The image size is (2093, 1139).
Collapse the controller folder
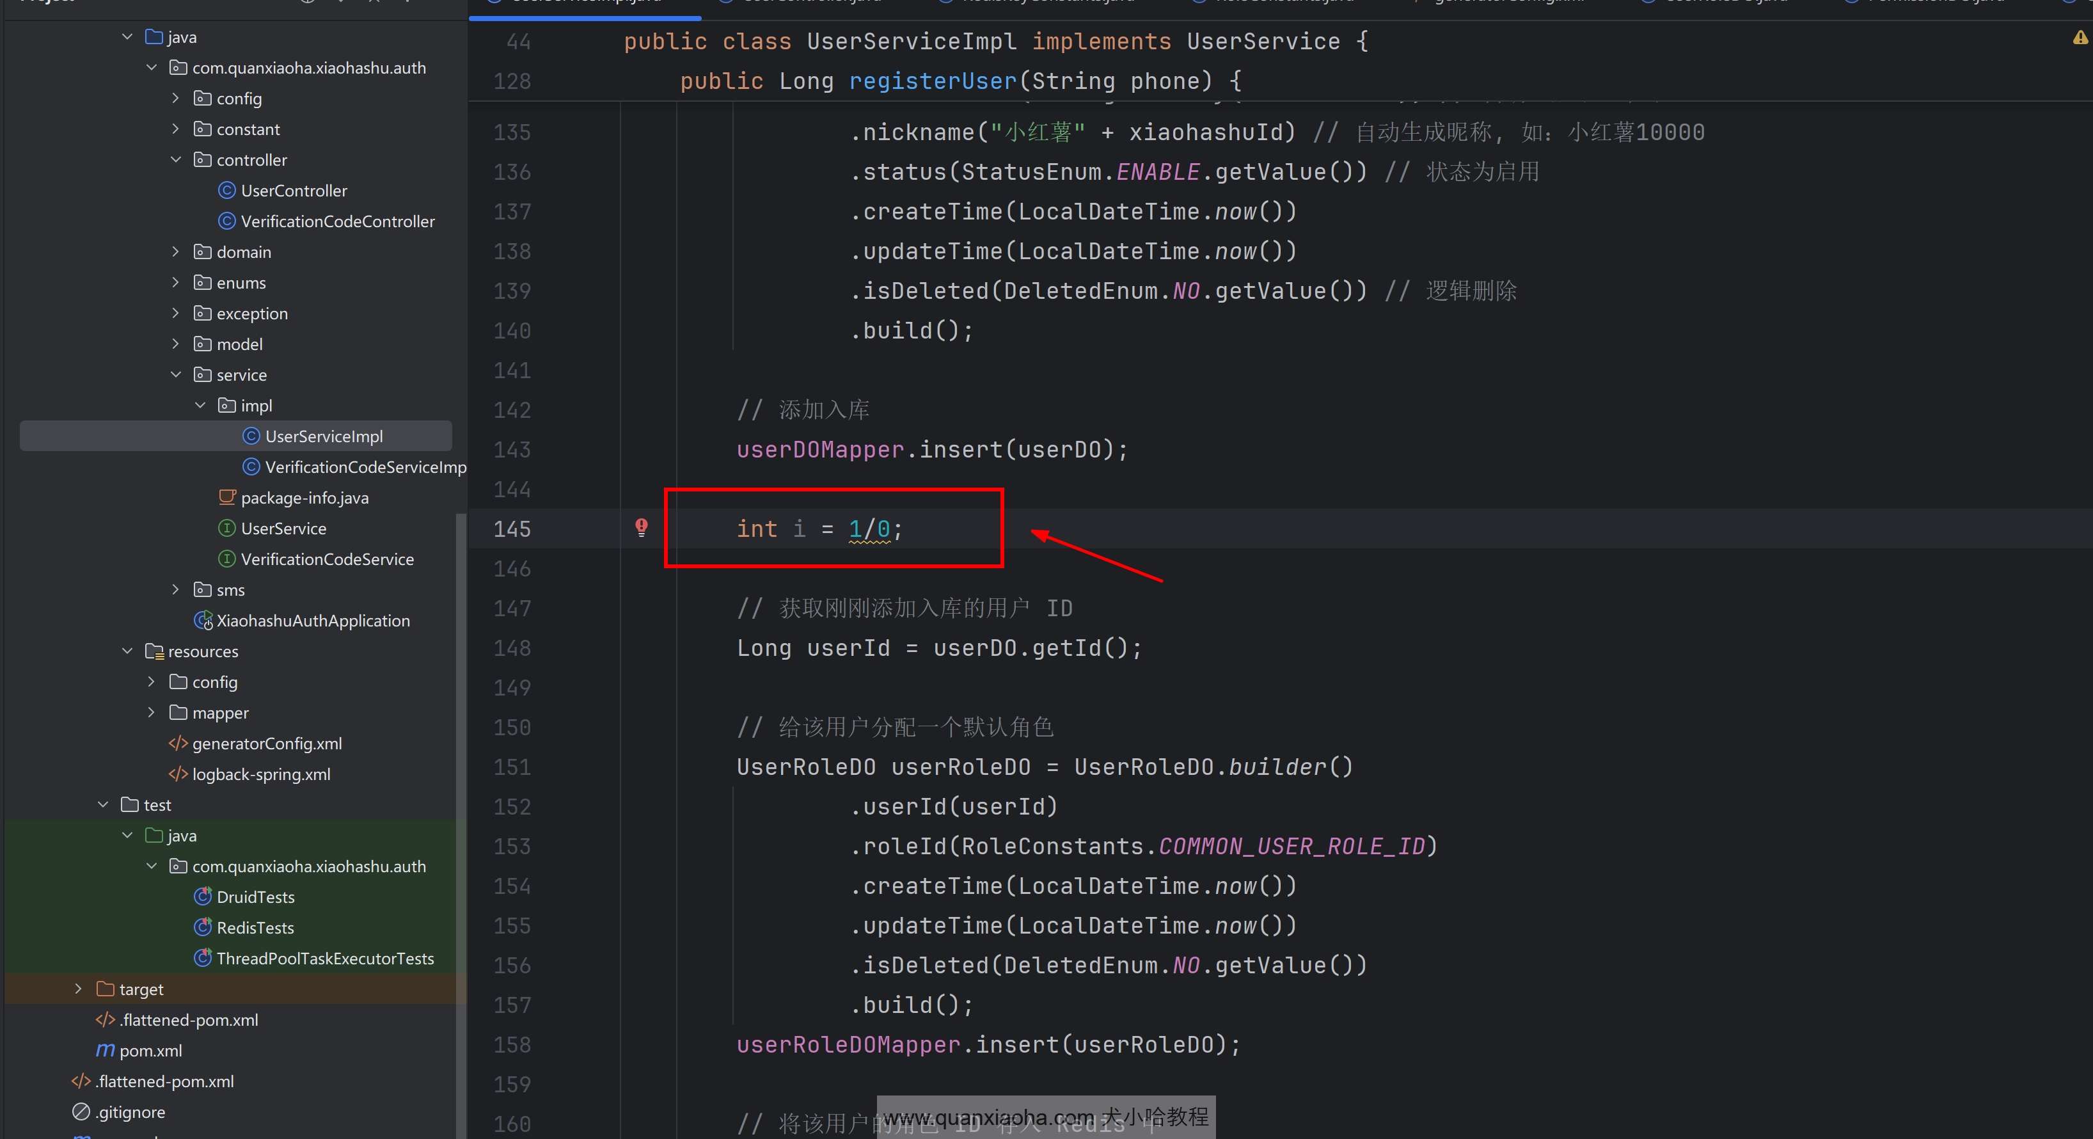[175, 159]
